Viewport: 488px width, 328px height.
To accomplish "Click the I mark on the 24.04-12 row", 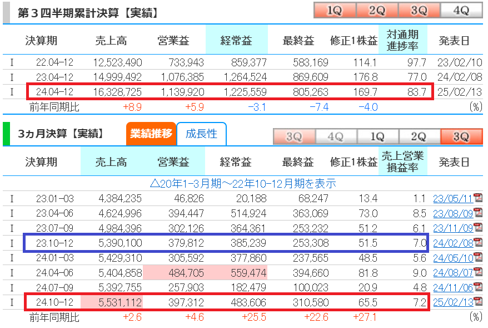I will click(x=12, y=92).
